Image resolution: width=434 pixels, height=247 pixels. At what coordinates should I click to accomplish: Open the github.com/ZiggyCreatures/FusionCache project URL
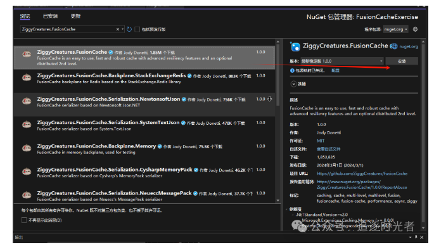tap(362, 174)
